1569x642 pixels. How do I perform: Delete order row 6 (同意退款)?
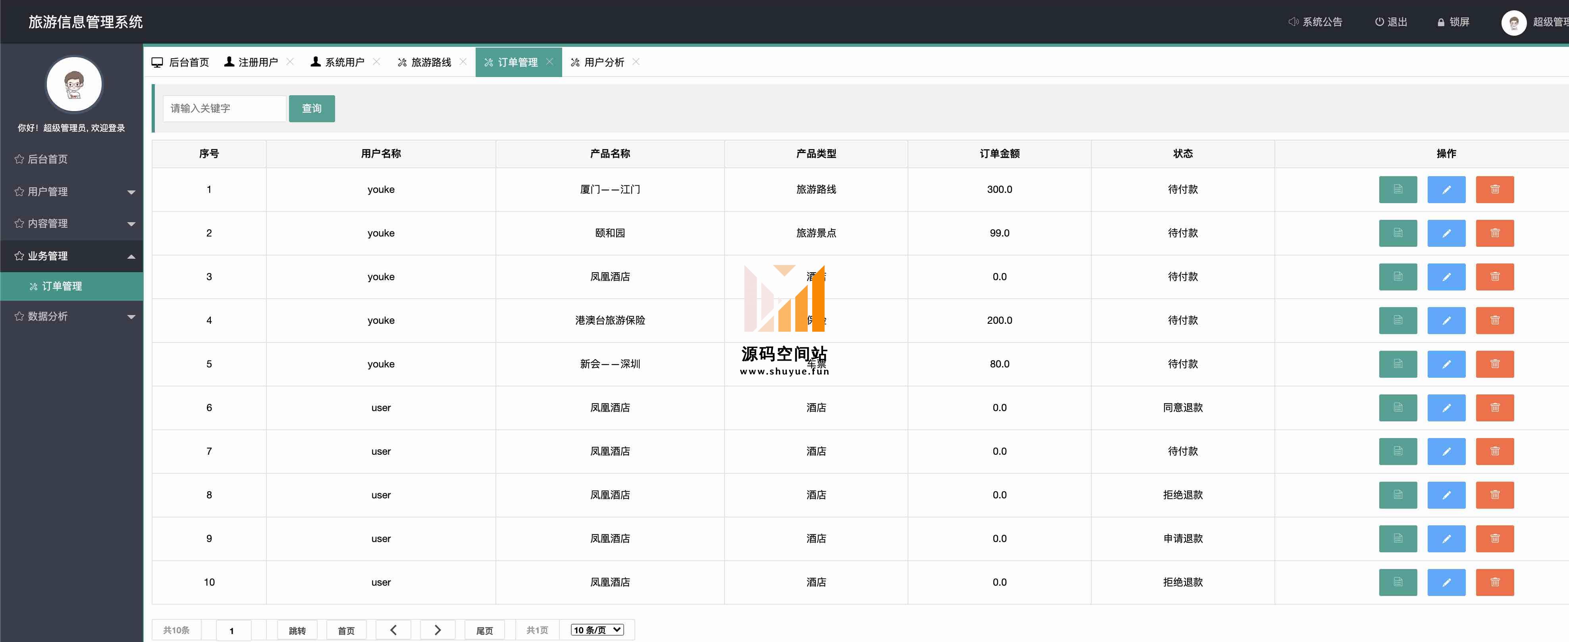tap(1495, 408)
